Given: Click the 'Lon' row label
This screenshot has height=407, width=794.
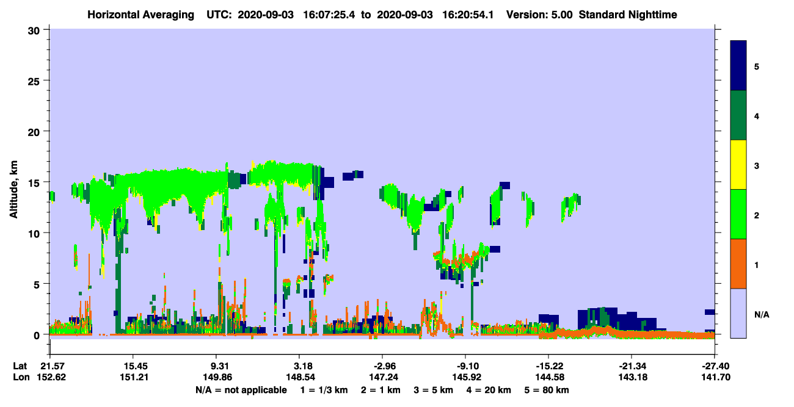Looking at the screenshot, I should click(x=21, y=377).
